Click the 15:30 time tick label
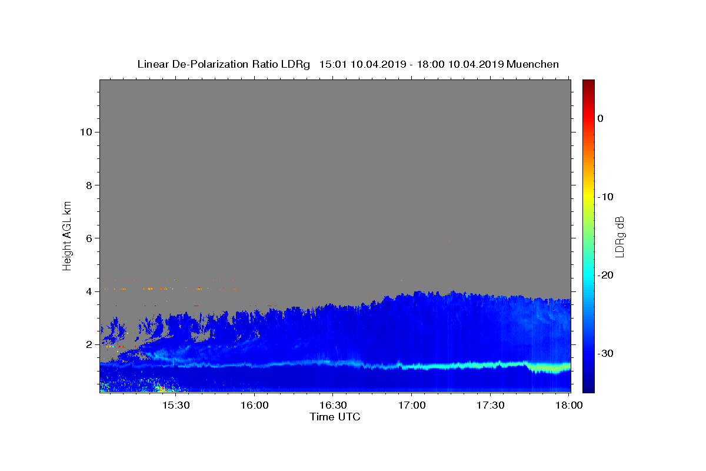The image size is (706, 471). pyautogui.click(x=175, y=406)
